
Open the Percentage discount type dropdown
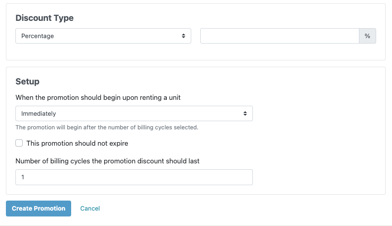point(103,36)
